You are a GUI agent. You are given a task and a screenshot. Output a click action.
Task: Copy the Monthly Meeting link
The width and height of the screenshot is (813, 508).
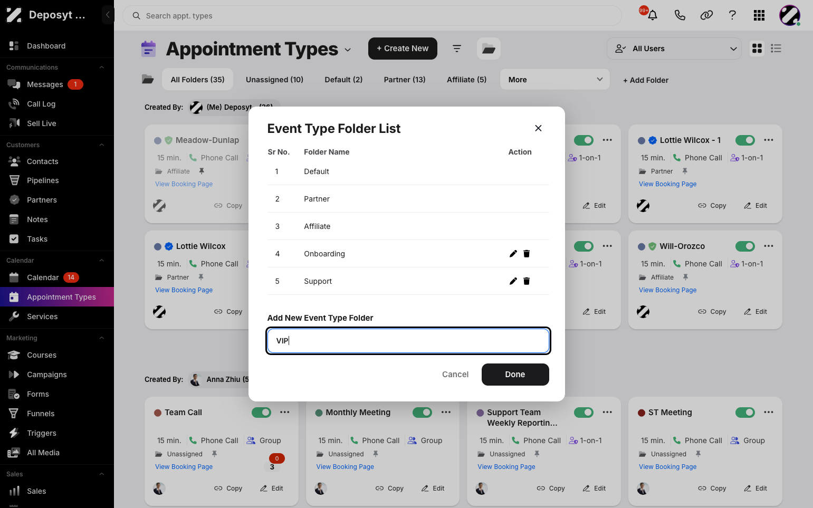click(x=389, y=488)
